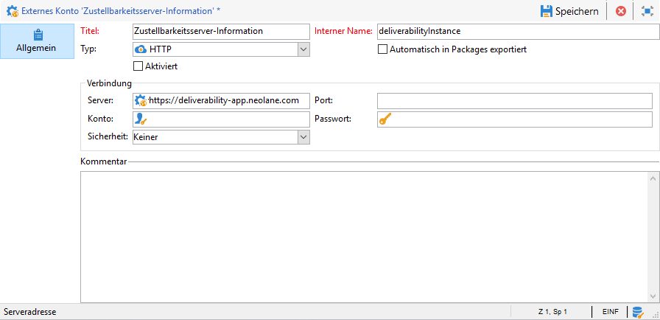The width and height of the screenshot is (660, 320).
Task: Click the external account gear icon in title
Action: 13,11
